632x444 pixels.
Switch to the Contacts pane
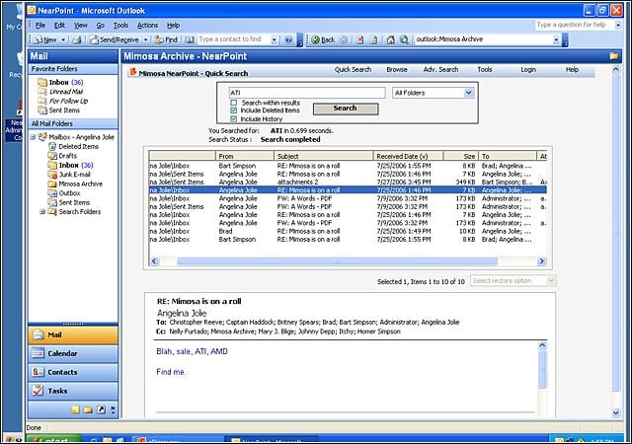73,372
